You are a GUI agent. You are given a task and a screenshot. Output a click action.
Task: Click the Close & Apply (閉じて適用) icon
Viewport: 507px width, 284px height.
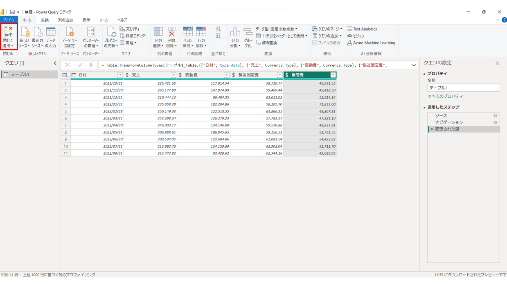pyautogui.click(x=8, y=32)
